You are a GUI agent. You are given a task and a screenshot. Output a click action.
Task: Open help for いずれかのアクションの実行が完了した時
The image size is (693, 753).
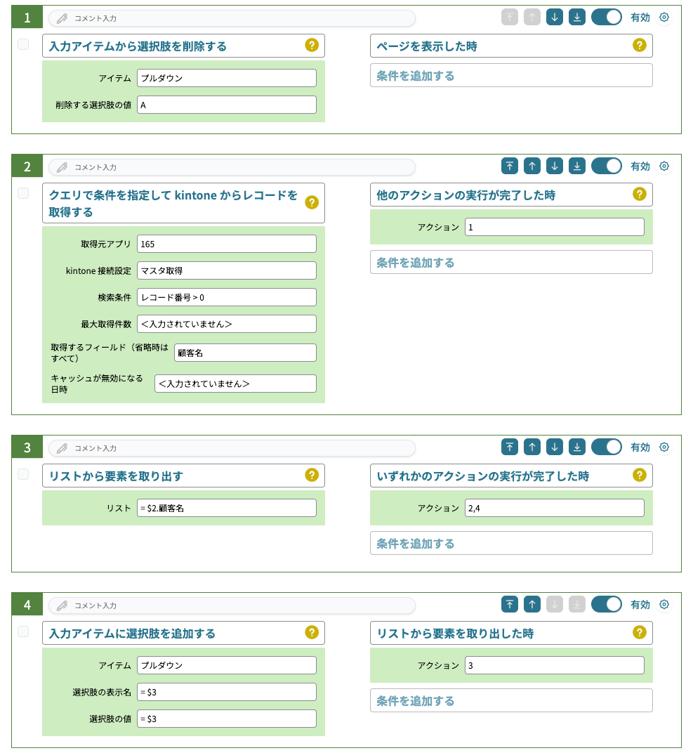pos(639,475)
